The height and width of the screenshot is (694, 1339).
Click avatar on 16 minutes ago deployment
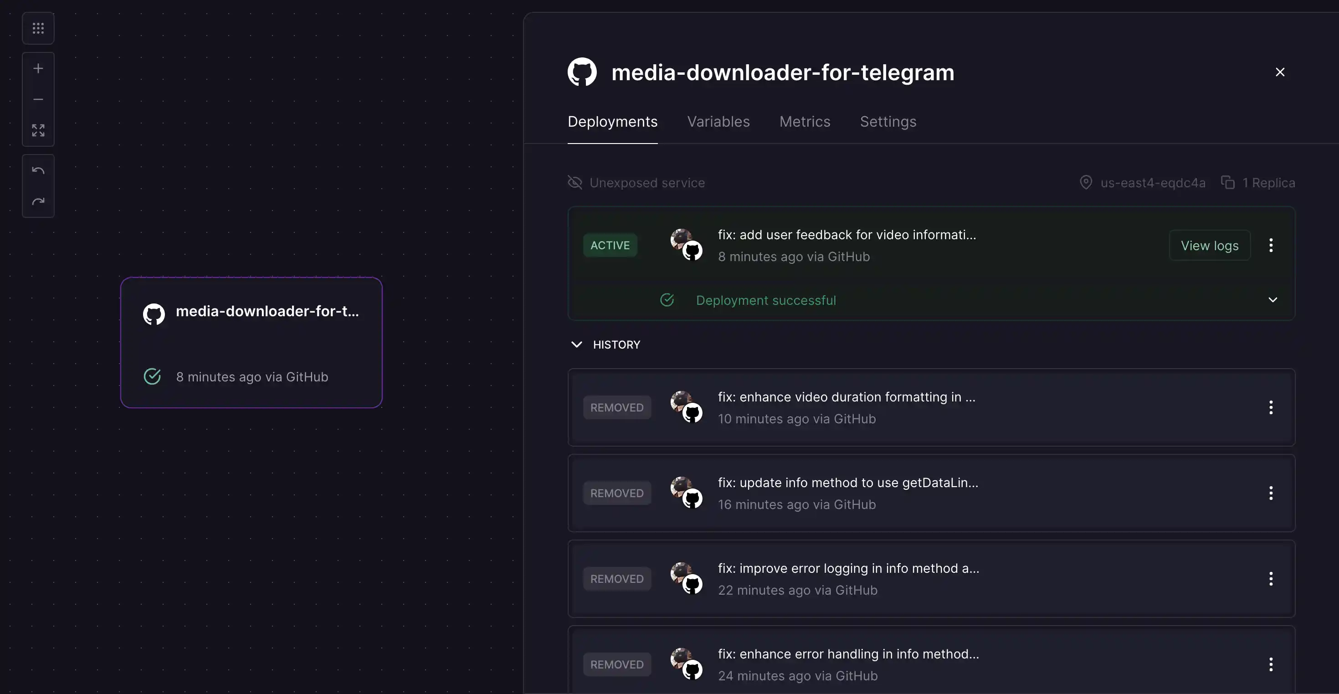point(686,493)
